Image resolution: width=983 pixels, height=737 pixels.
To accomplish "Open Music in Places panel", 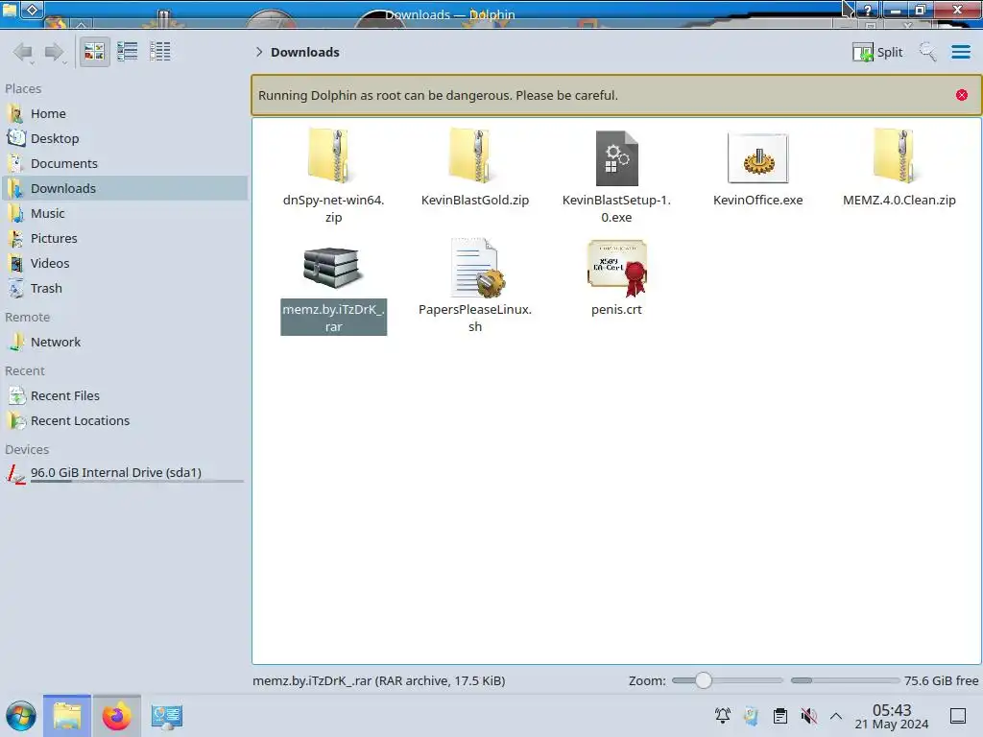I will (124, 214).
